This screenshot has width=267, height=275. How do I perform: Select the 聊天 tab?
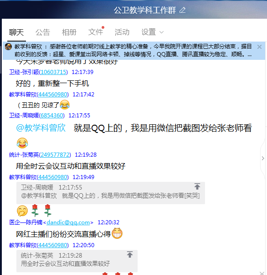point(16,32)
